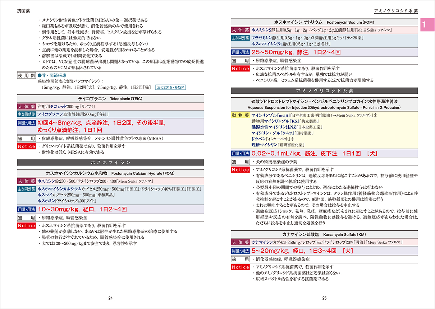Click the Notice label in the Teicoplanin section
The height and width of the screenshot is (309, 435).
click(26, 146)
